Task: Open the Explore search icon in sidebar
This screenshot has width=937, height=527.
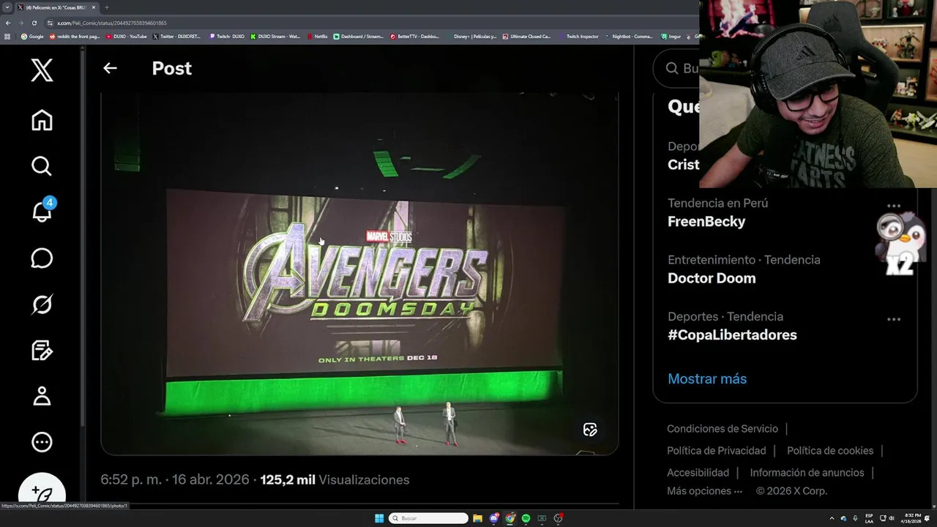Action: coord(42,166)
